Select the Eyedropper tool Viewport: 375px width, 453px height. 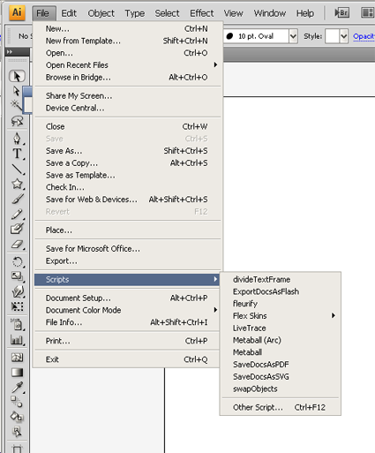17,388
